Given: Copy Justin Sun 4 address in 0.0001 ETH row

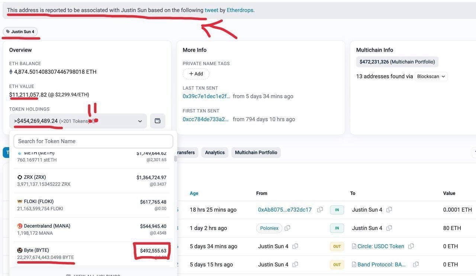Looking at the screenshot, I should (x=389, y=210).
